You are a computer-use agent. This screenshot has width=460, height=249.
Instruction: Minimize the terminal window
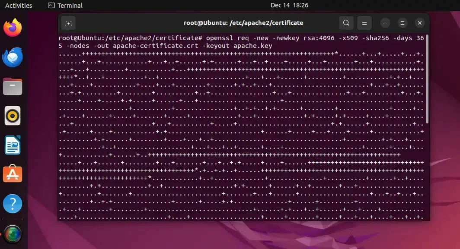pos(385,23)
